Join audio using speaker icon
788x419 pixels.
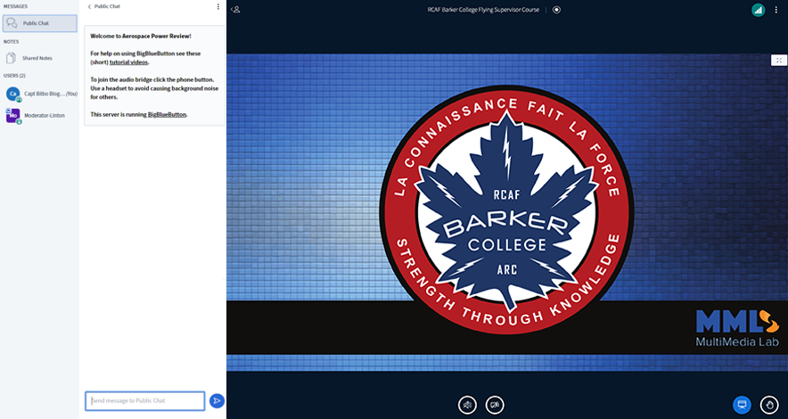(467, 405)
